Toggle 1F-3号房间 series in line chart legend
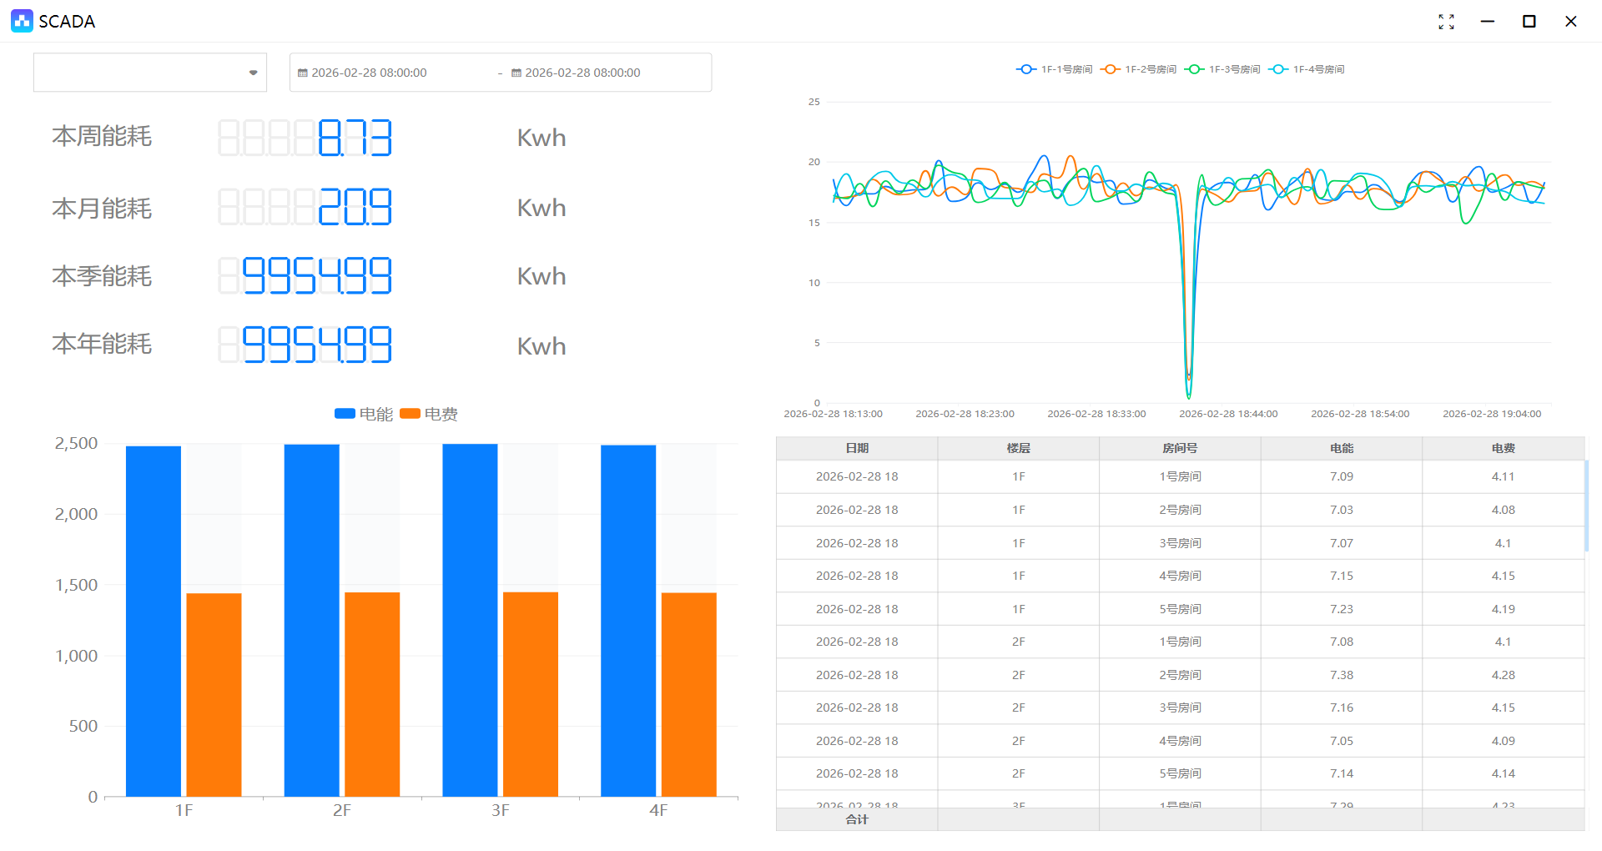 [1222, 69]
